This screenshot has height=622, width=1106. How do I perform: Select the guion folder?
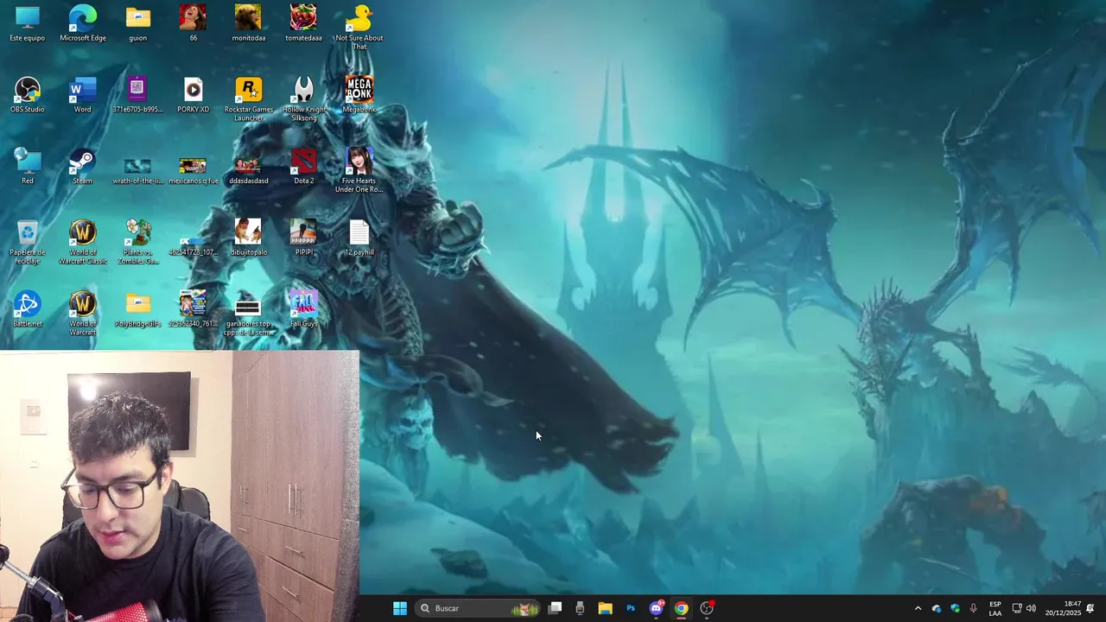point(137,23)
